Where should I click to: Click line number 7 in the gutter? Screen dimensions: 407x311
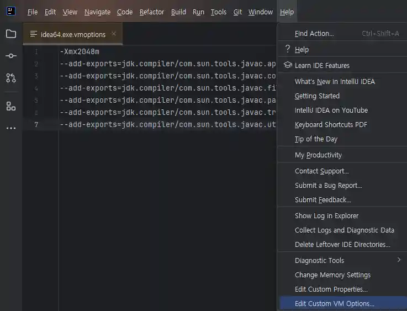(36, 125)
